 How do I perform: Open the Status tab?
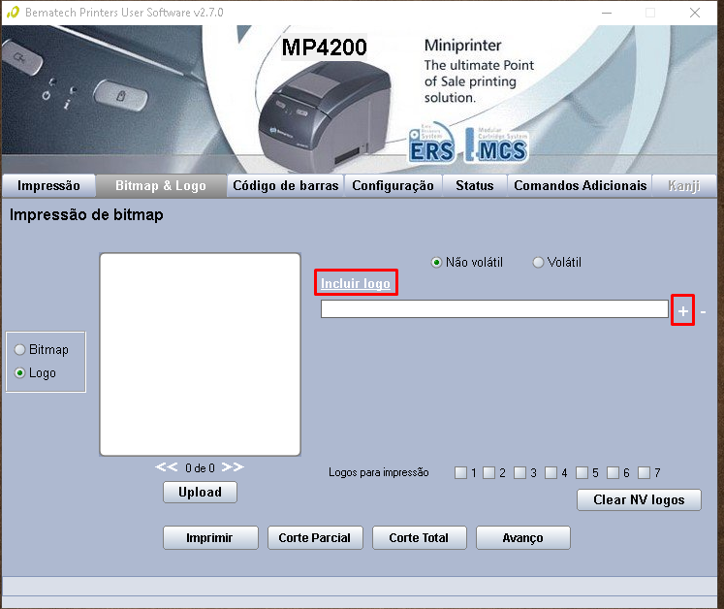point(475,186)
